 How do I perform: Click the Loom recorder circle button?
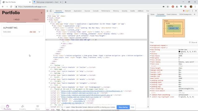click(x=3, y=107)
